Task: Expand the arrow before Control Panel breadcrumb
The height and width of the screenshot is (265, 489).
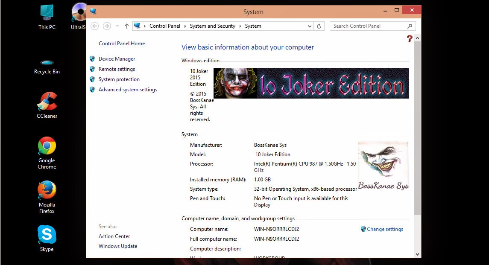Action: (145, 26)
